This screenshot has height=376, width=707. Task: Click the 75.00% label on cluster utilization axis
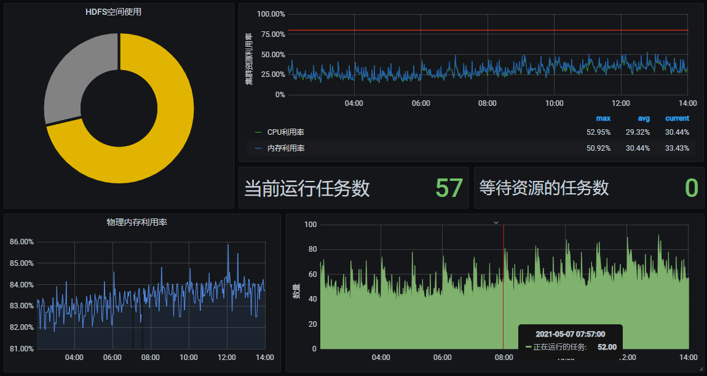[x=273, y=34]
